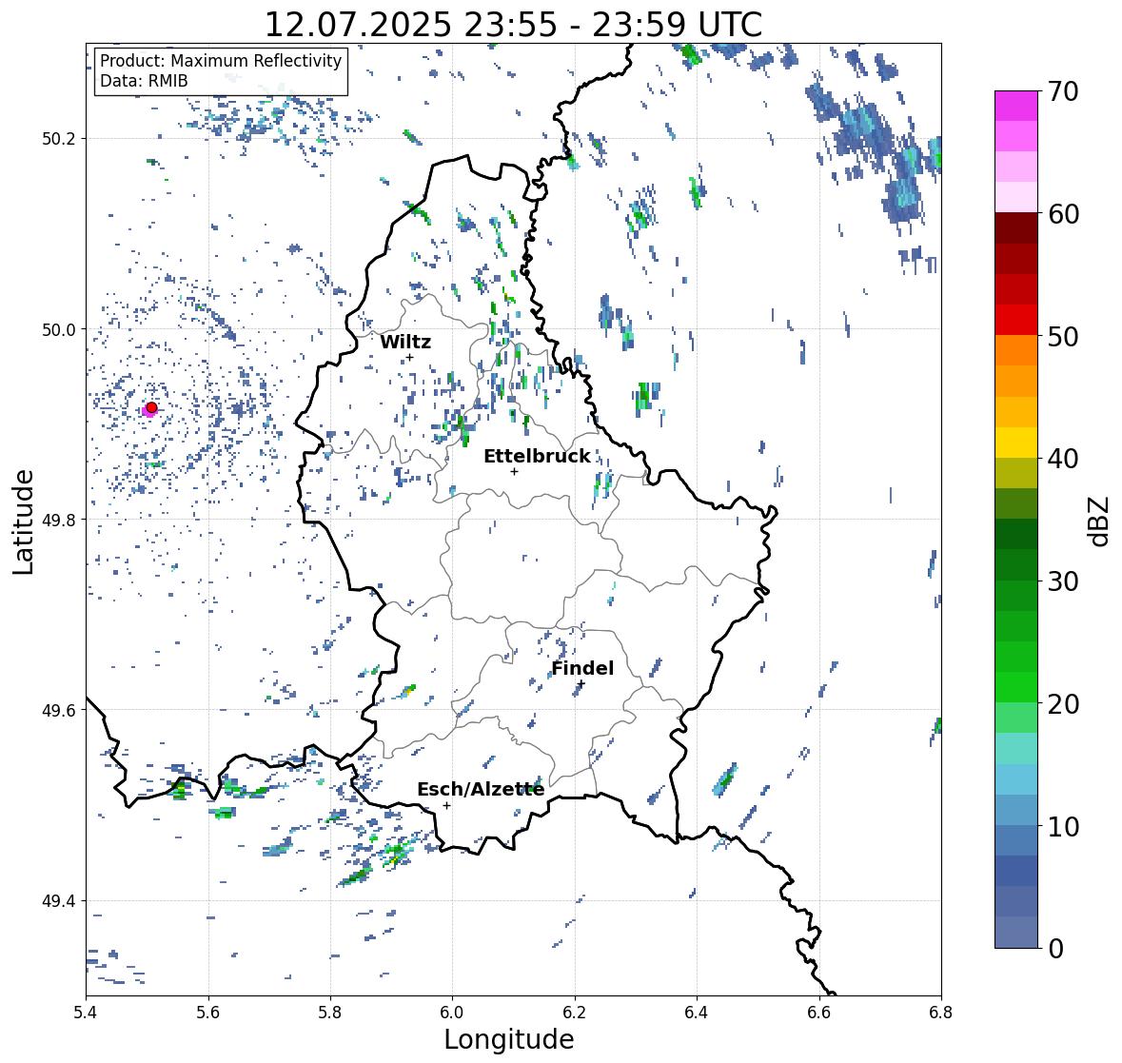This screenshot has height=1063, width=1122.
Task: Click the 6.6 longitude tick label
Action: click(818, 1013)
